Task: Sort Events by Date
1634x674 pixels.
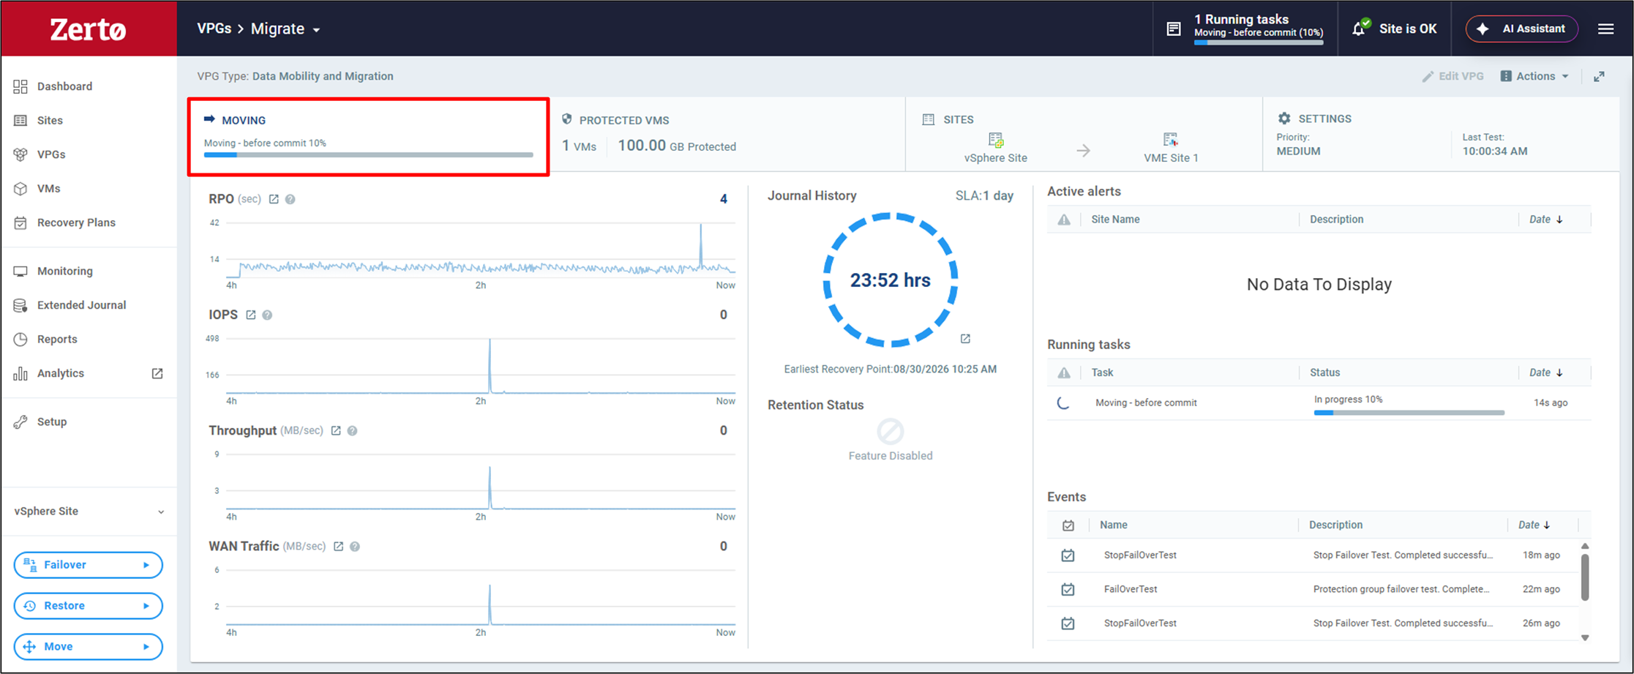Action: [1534, 525]
